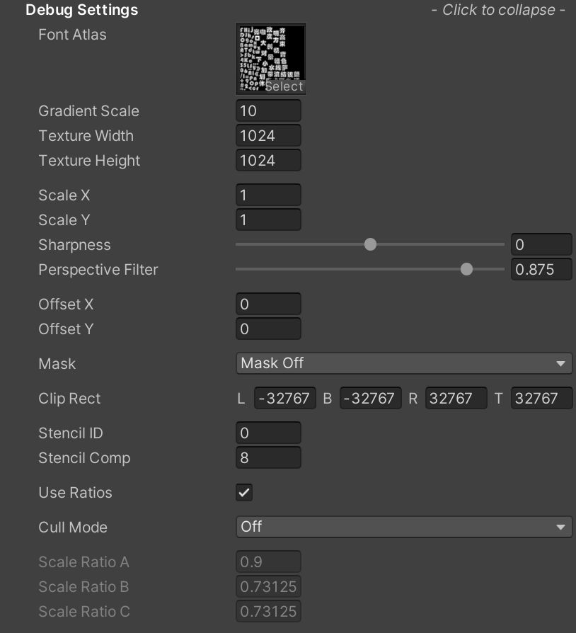Click the Perspective Filter slider handle

tap(466, 269)
